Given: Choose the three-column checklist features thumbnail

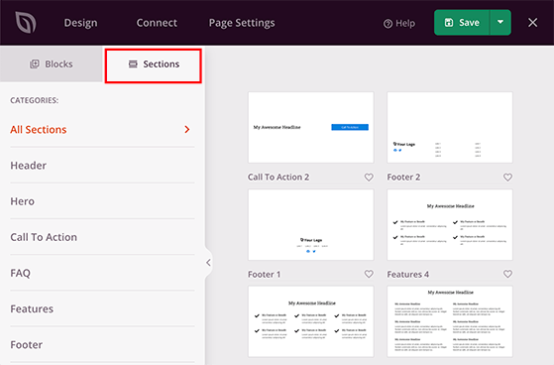Looking at the screenshot, I should point(311,321).
